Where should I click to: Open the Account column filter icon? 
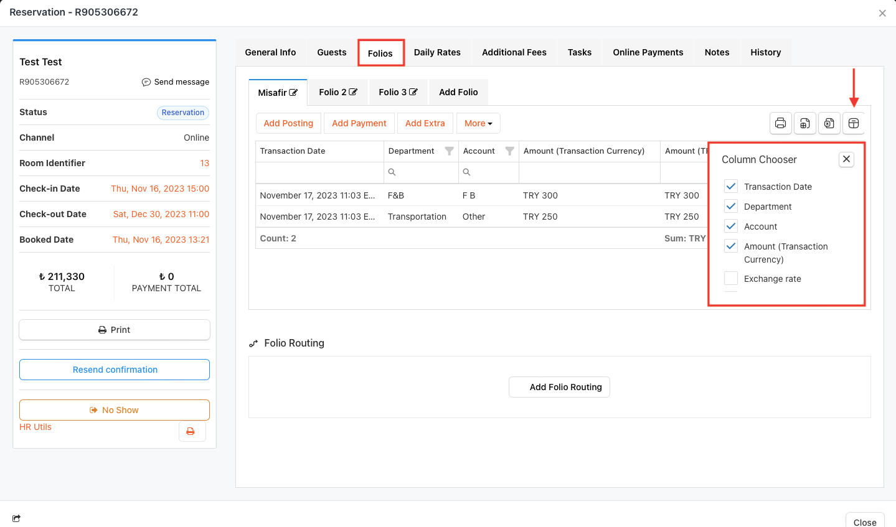click(509, 151)
